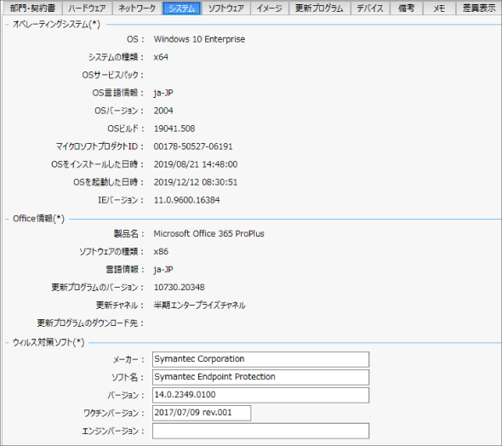This screenshot has height=446, width=502.
Task: Select the ソフトウェアの種類 value x86
Action: coord(161,252)
